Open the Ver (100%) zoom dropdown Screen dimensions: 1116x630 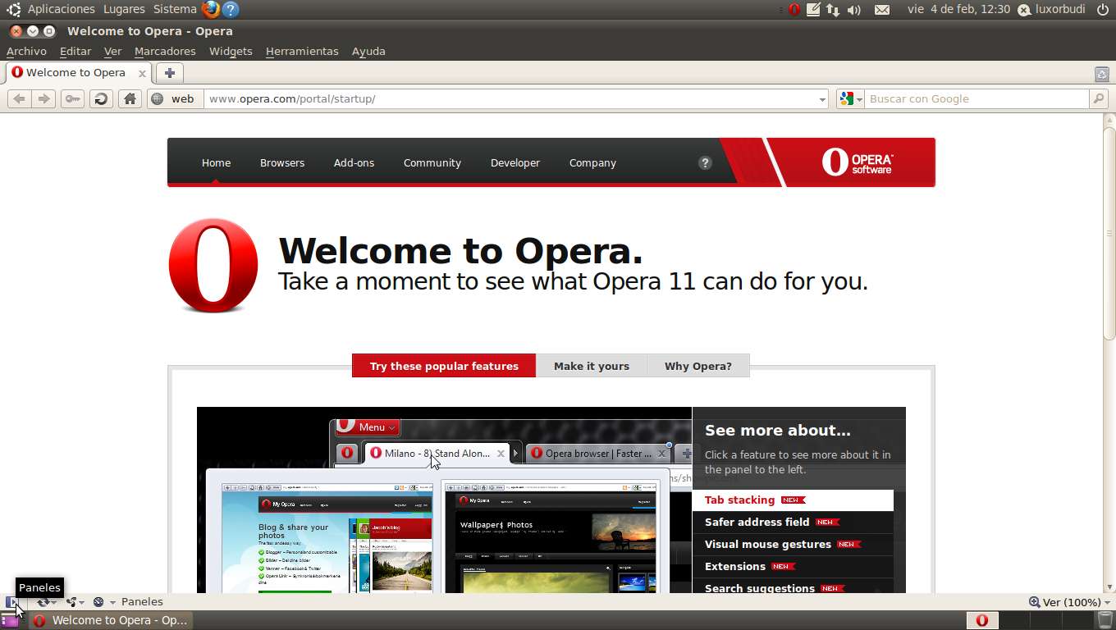click(x=1070, y=602)
